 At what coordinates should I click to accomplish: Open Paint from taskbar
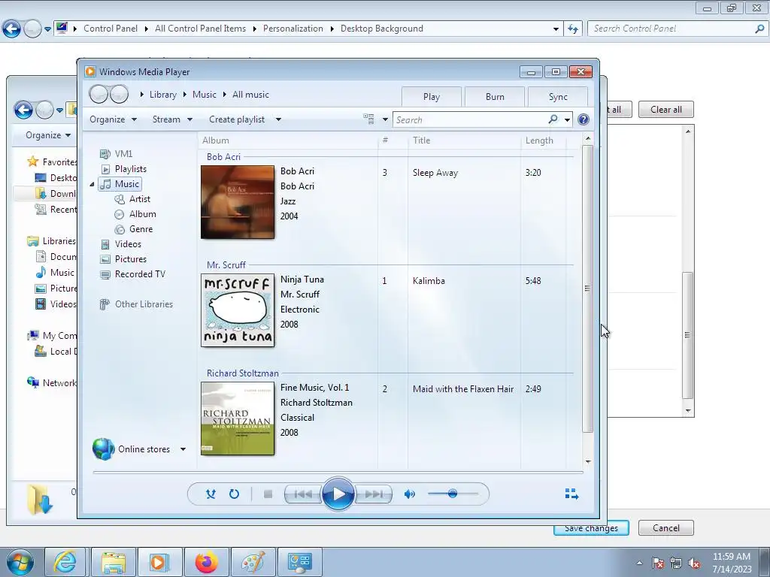(x=253, y=562)
